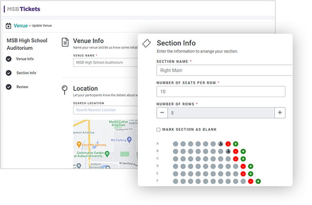Click the Number of Rows value field
The width and height of the screenshot is (312, 205).
coord(221,113)
